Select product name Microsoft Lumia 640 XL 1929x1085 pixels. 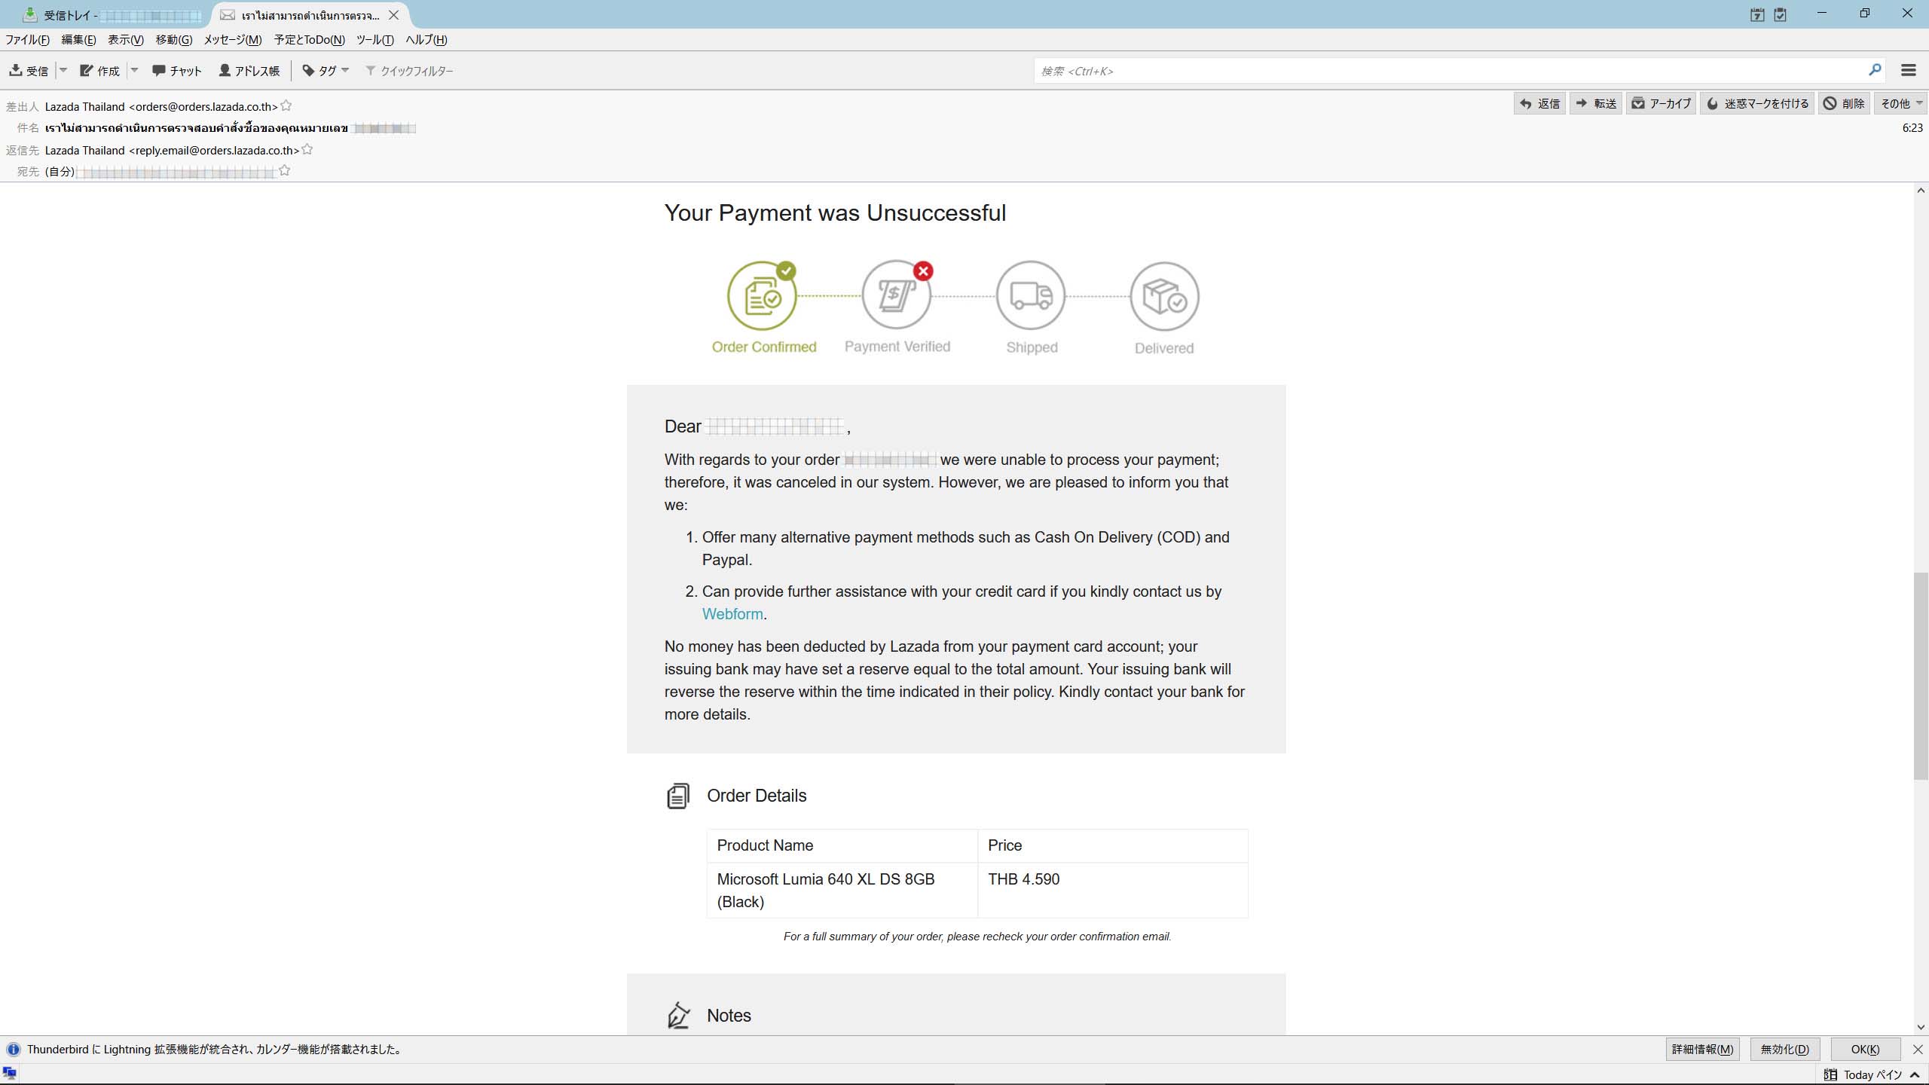(826, 890)
